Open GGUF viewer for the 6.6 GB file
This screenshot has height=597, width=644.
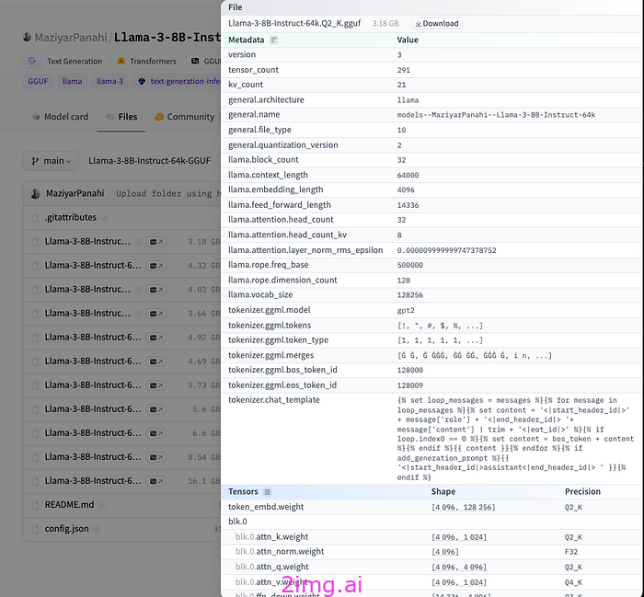(156, 433)
